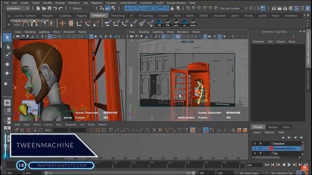Image resolution: width=312 pixels, height=175 pixels.
Task: Open the Layers menu in Layer Editor
Action: [x=257, y=132]
